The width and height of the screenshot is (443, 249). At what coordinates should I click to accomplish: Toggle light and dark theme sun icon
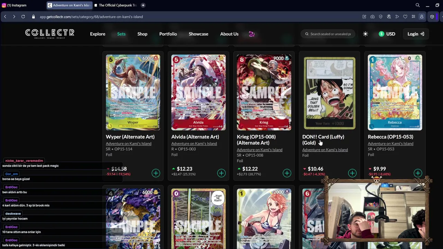click(x=365, y=34)
